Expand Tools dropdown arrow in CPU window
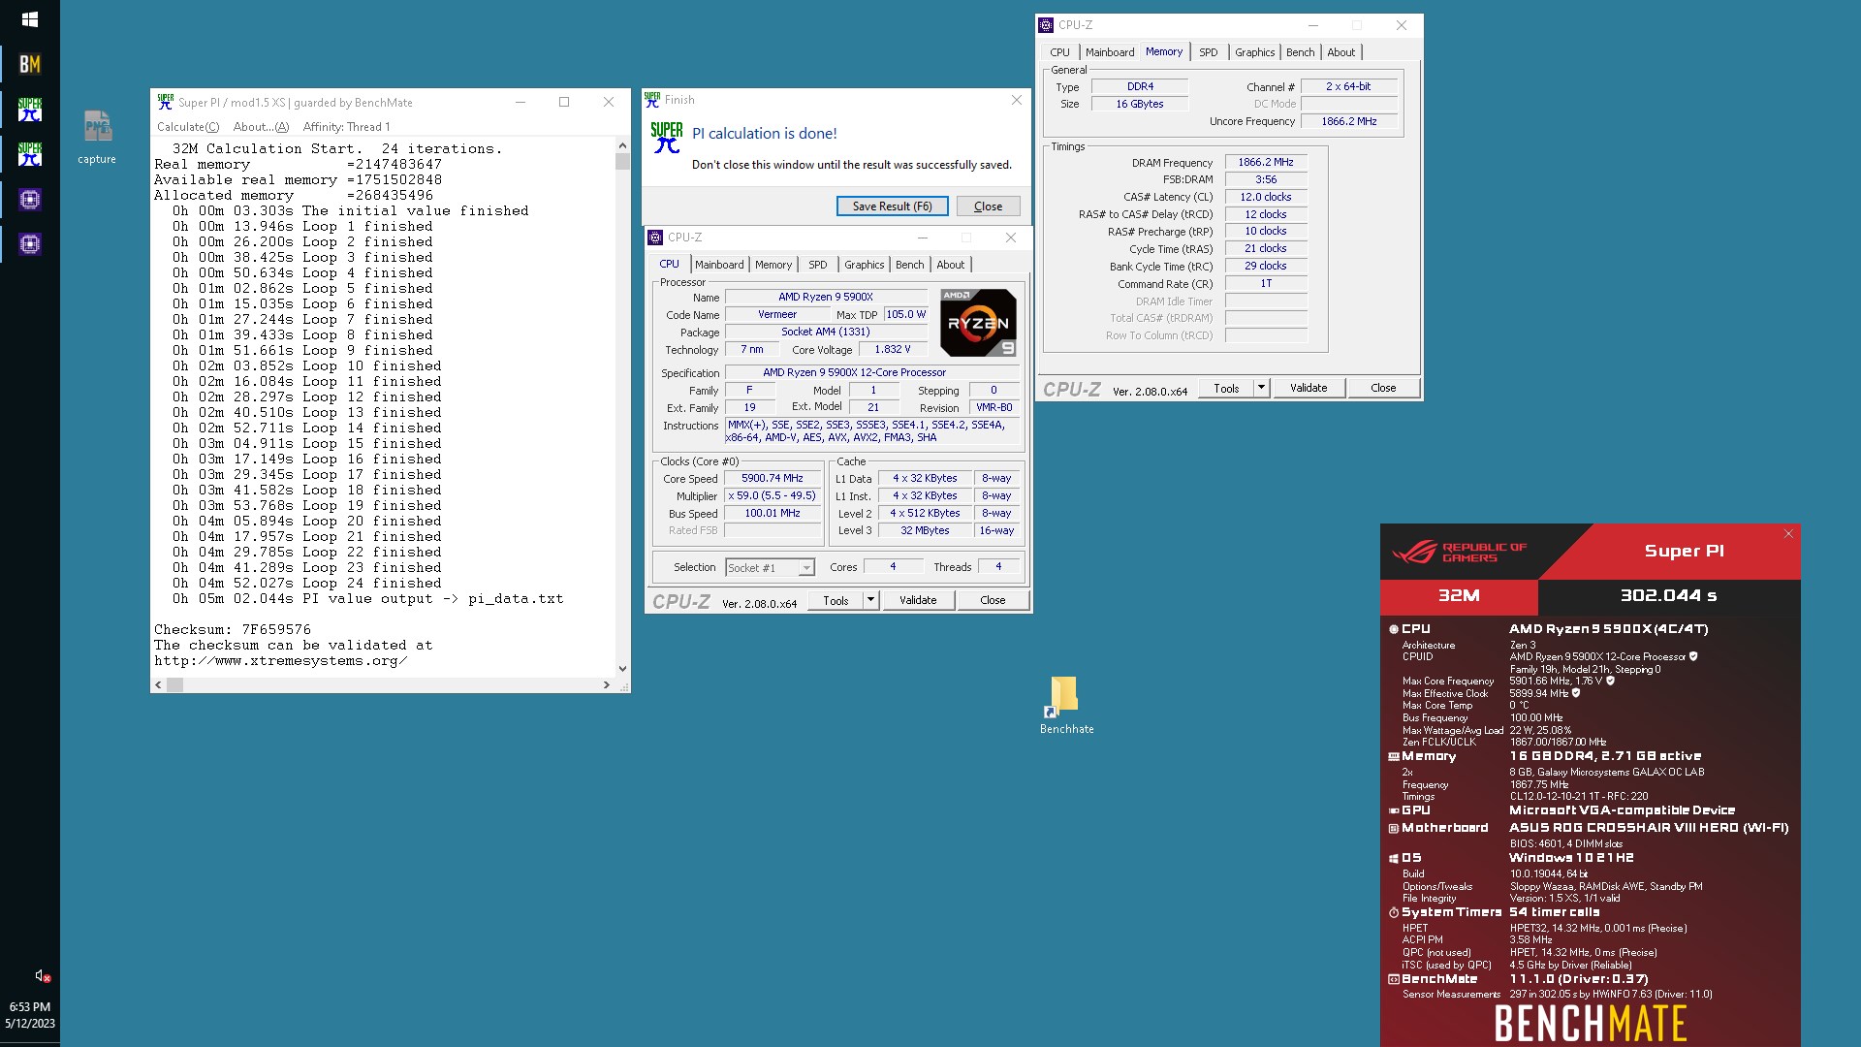 tap(870, 600)
